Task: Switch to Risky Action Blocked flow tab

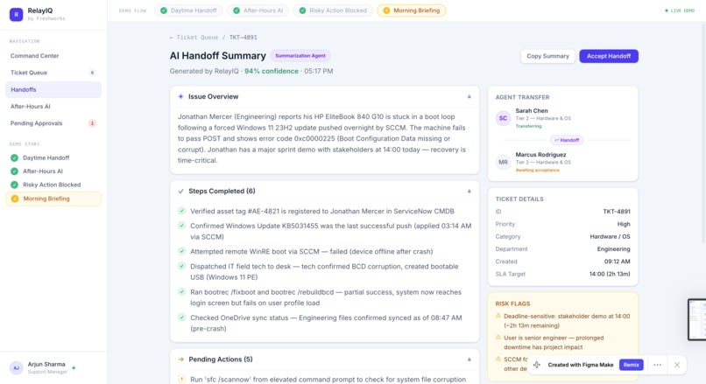Action: 333,10
